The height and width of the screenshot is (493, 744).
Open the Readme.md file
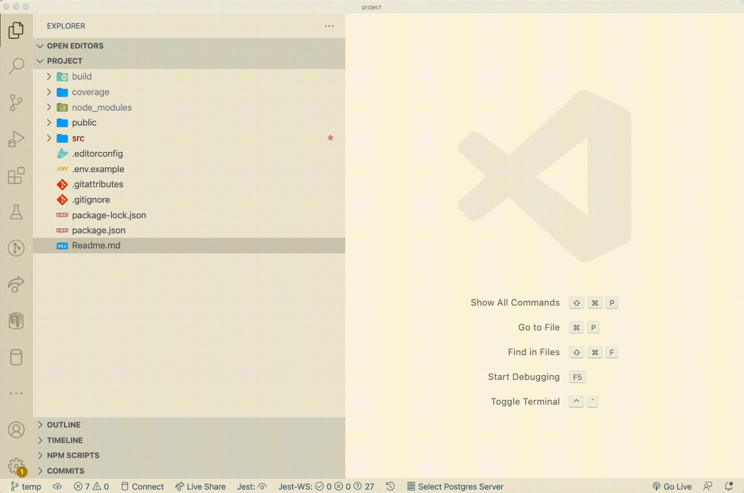point(189,246)
